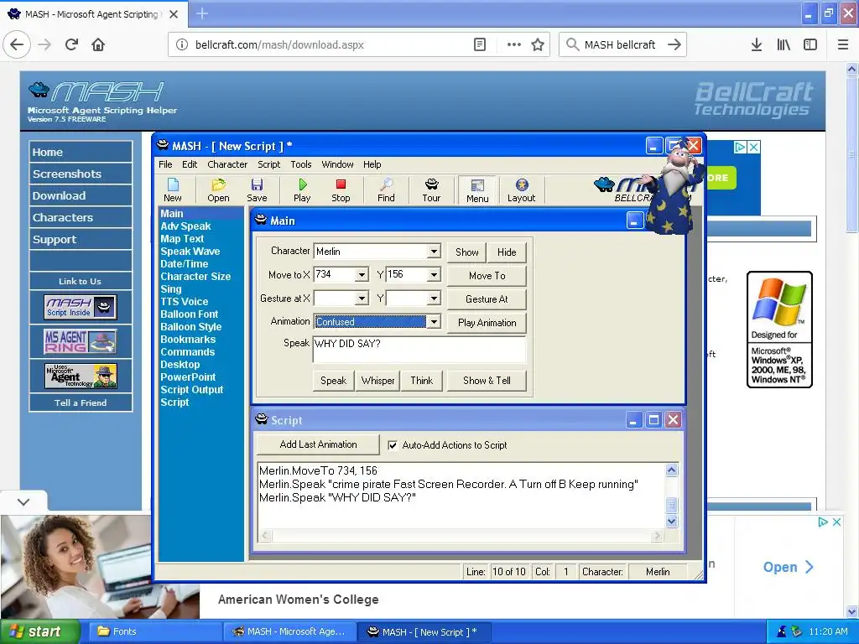Viewport: 859px width, 644px height.
Task: Toggle Auto-Add Actions to Script checkbox
Action: point(393,445)
